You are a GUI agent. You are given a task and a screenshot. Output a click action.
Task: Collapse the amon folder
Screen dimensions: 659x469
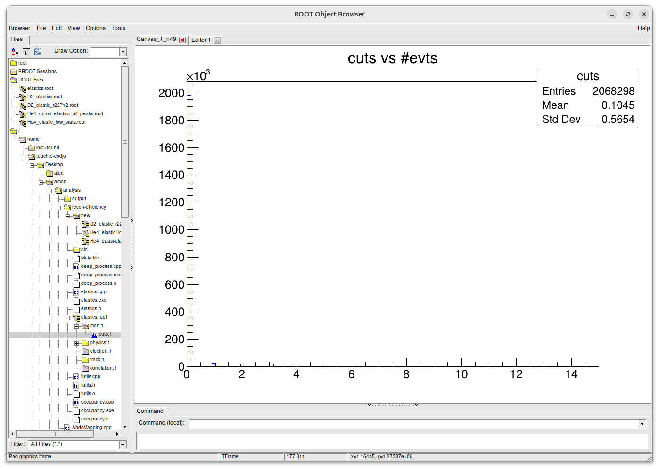[x=41, y=182]
